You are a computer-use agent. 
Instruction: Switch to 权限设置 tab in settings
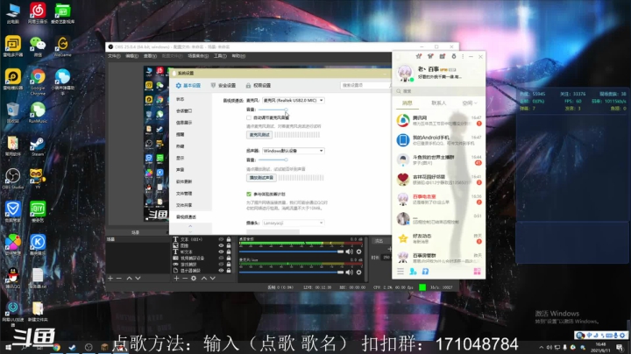click(x=259, y=85)
